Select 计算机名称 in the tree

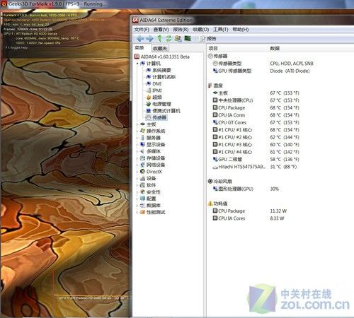click(x=161, y=77)
